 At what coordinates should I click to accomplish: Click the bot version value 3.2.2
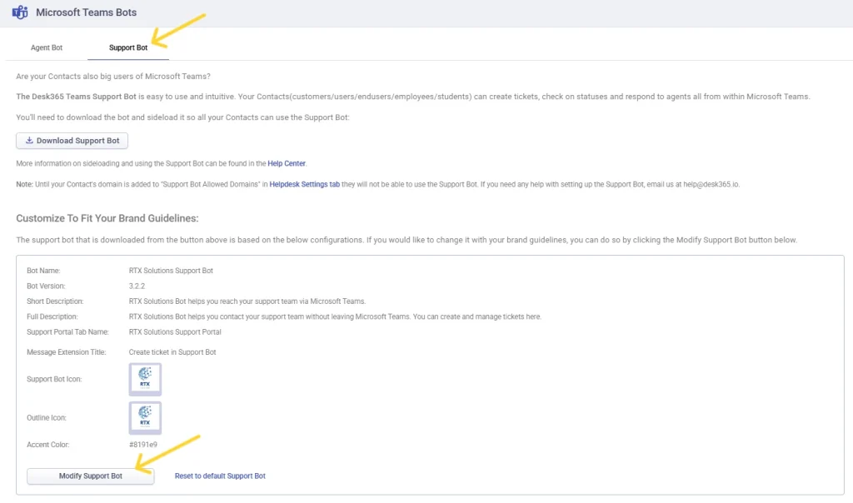(137, 286)
